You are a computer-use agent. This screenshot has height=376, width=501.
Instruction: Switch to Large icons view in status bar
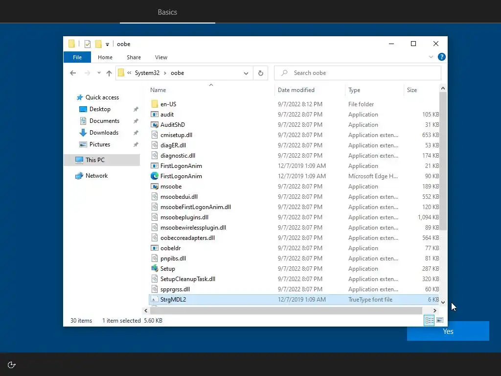(x=440, y=320)
